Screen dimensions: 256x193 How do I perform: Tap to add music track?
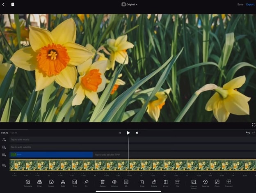tap(133, 140)
